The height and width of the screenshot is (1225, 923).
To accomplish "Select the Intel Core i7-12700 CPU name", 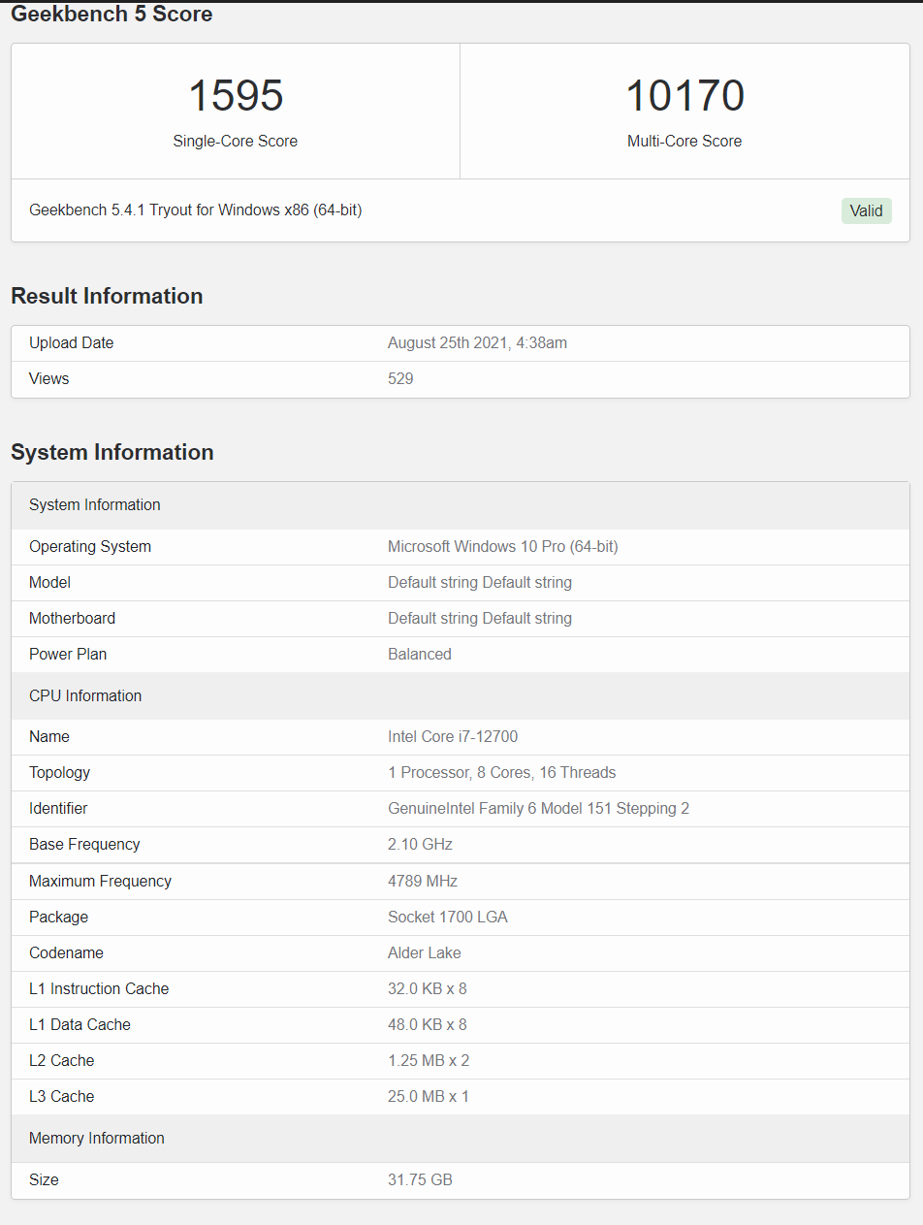I will 453,736.
